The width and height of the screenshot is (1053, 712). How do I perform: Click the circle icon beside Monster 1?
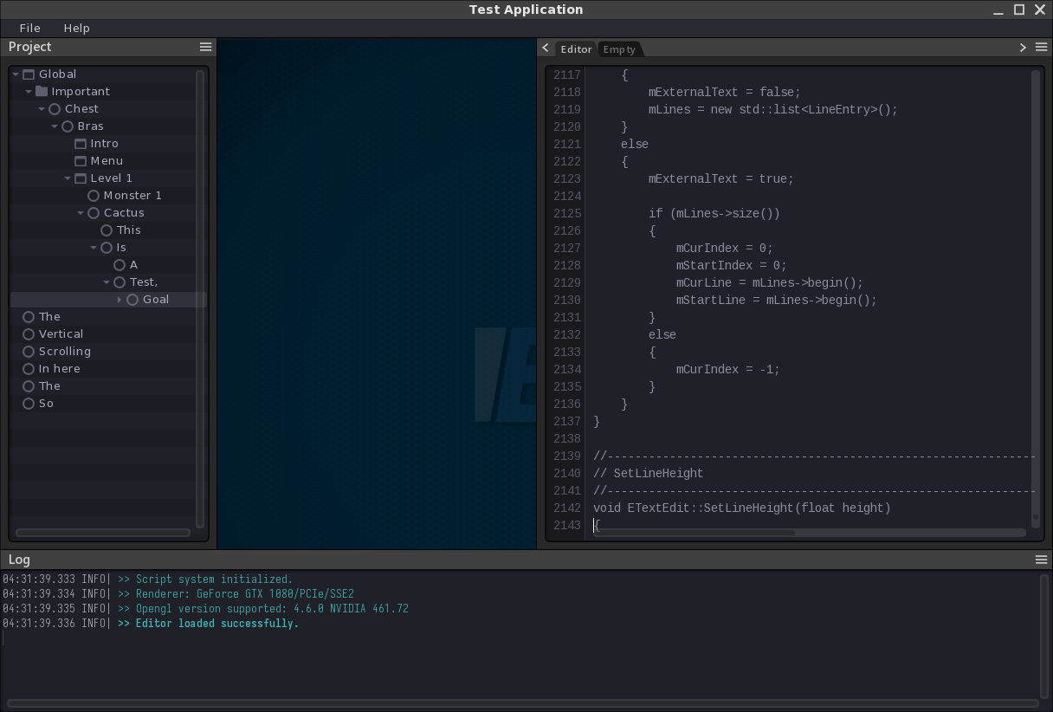click(x=94, y=196)
